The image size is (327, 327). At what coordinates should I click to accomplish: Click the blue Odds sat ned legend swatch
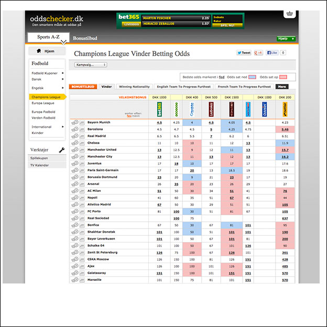[253, 77]
